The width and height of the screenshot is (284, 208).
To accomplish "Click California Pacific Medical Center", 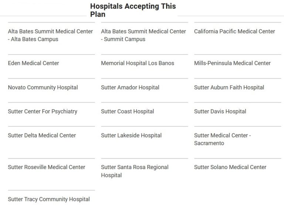I will (x=234, y=32).
